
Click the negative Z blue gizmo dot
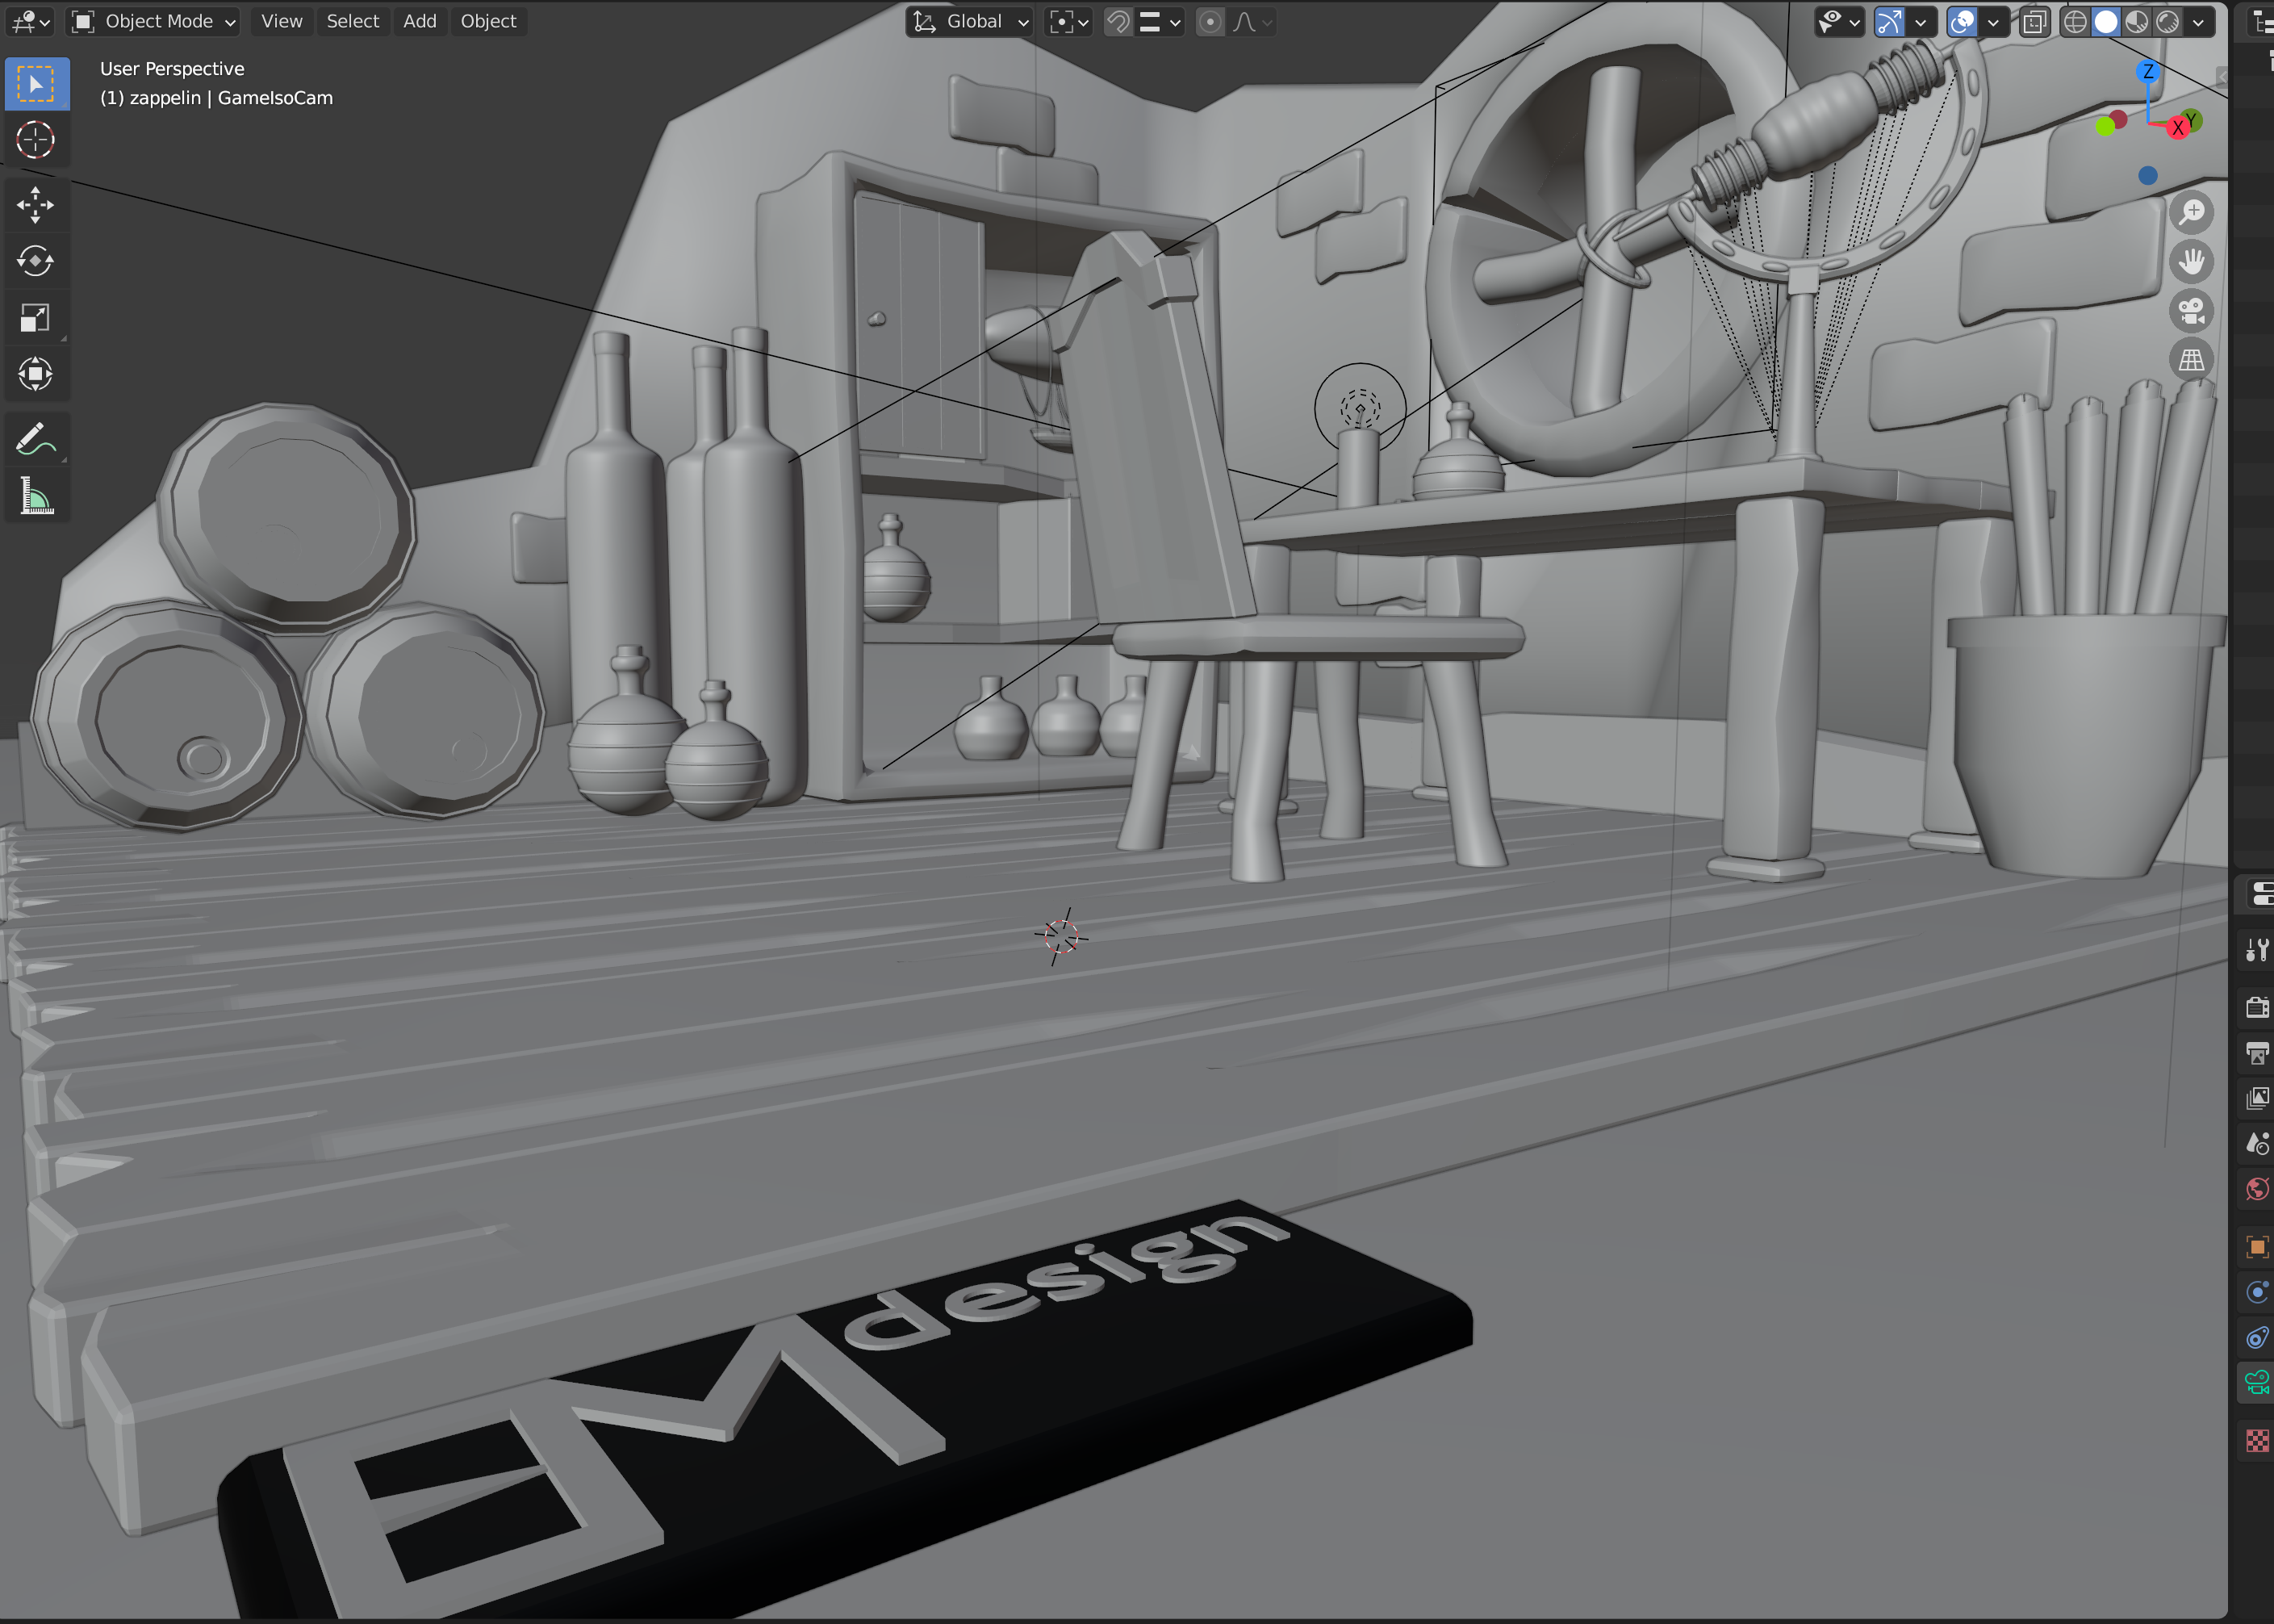coord(2147,176)
